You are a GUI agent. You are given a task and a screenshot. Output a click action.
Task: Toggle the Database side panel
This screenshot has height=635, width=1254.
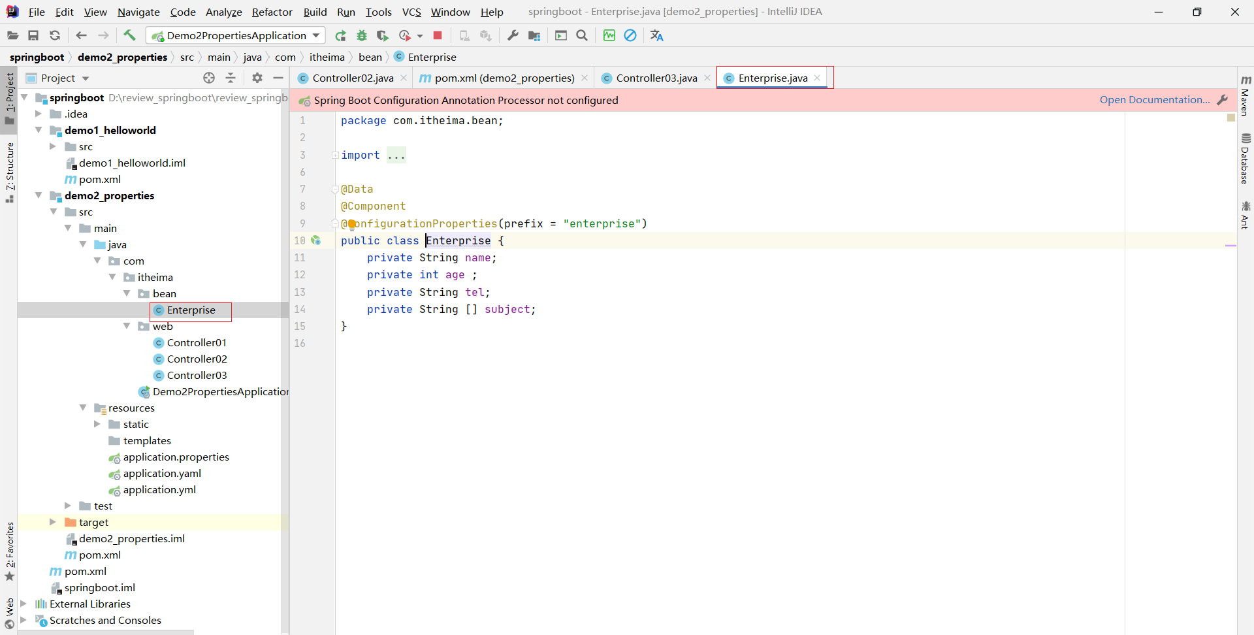coord(1246,159)
